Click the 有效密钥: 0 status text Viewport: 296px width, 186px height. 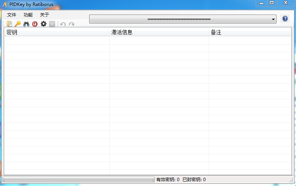(x=167, y=180)
